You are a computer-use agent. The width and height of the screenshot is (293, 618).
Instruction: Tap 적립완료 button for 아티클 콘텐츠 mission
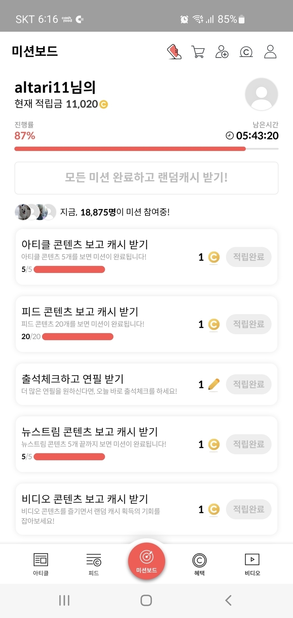pos(249,257)
